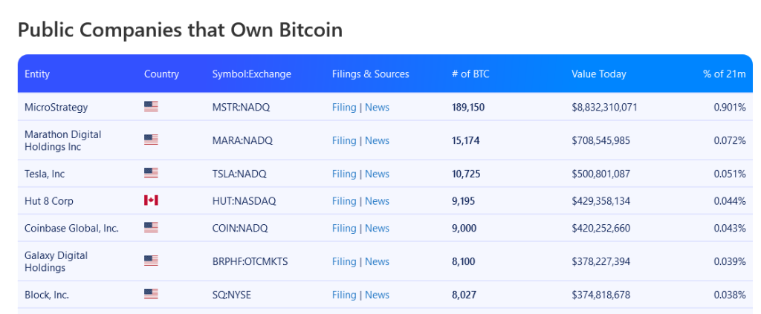Sort by the # of BTC header

[470, 73]
